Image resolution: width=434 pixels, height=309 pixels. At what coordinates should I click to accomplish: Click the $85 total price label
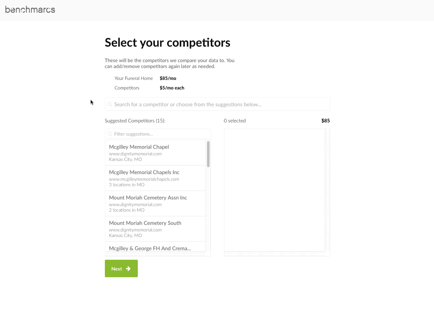click(x=325, y=121)
